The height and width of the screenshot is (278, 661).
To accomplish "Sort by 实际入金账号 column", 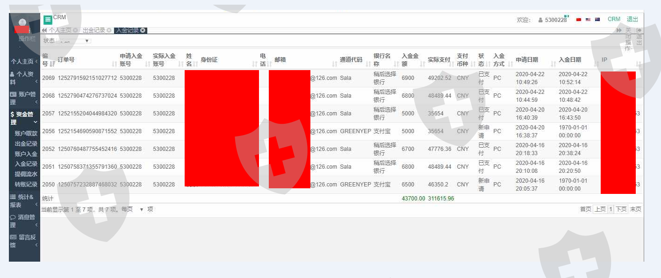I will [x=181, y=64].
